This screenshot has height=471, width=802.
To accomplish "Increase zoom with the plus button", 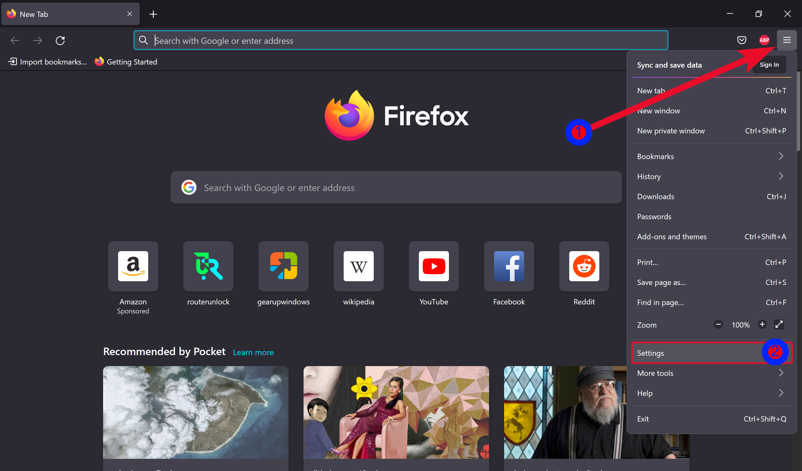I will (x=762, y=325).
